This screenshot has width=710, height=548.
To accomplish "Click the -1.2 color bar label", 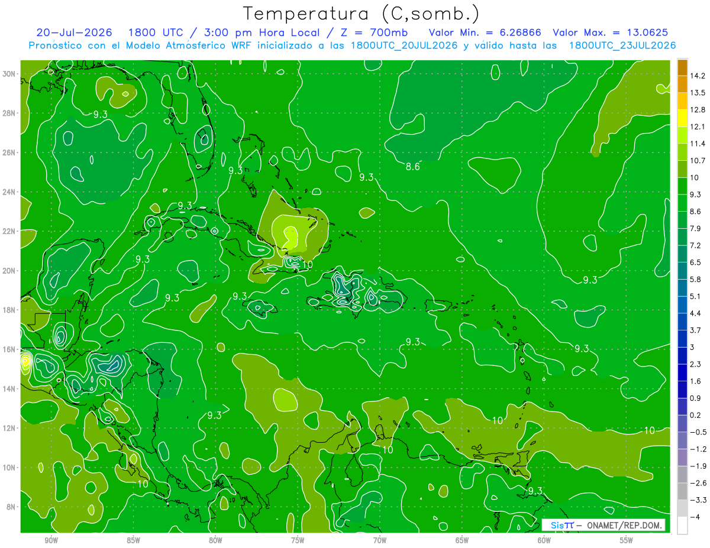I will tap(698, 449).
